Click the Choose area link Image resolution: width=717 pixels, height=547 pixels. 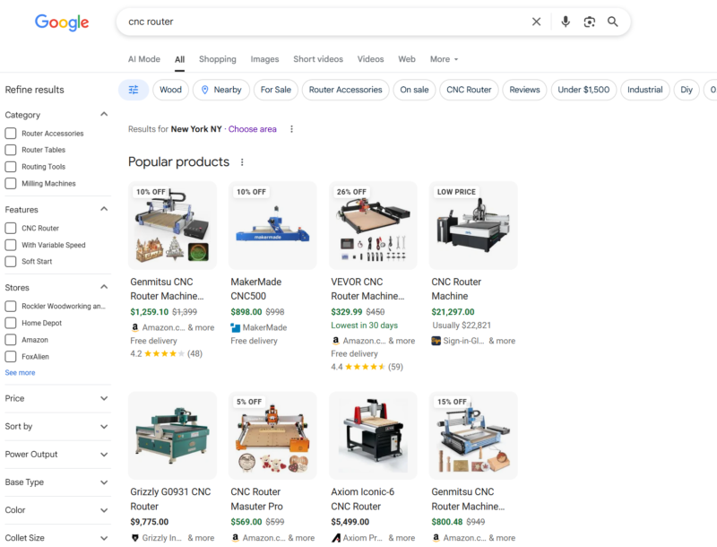(252, 129)
